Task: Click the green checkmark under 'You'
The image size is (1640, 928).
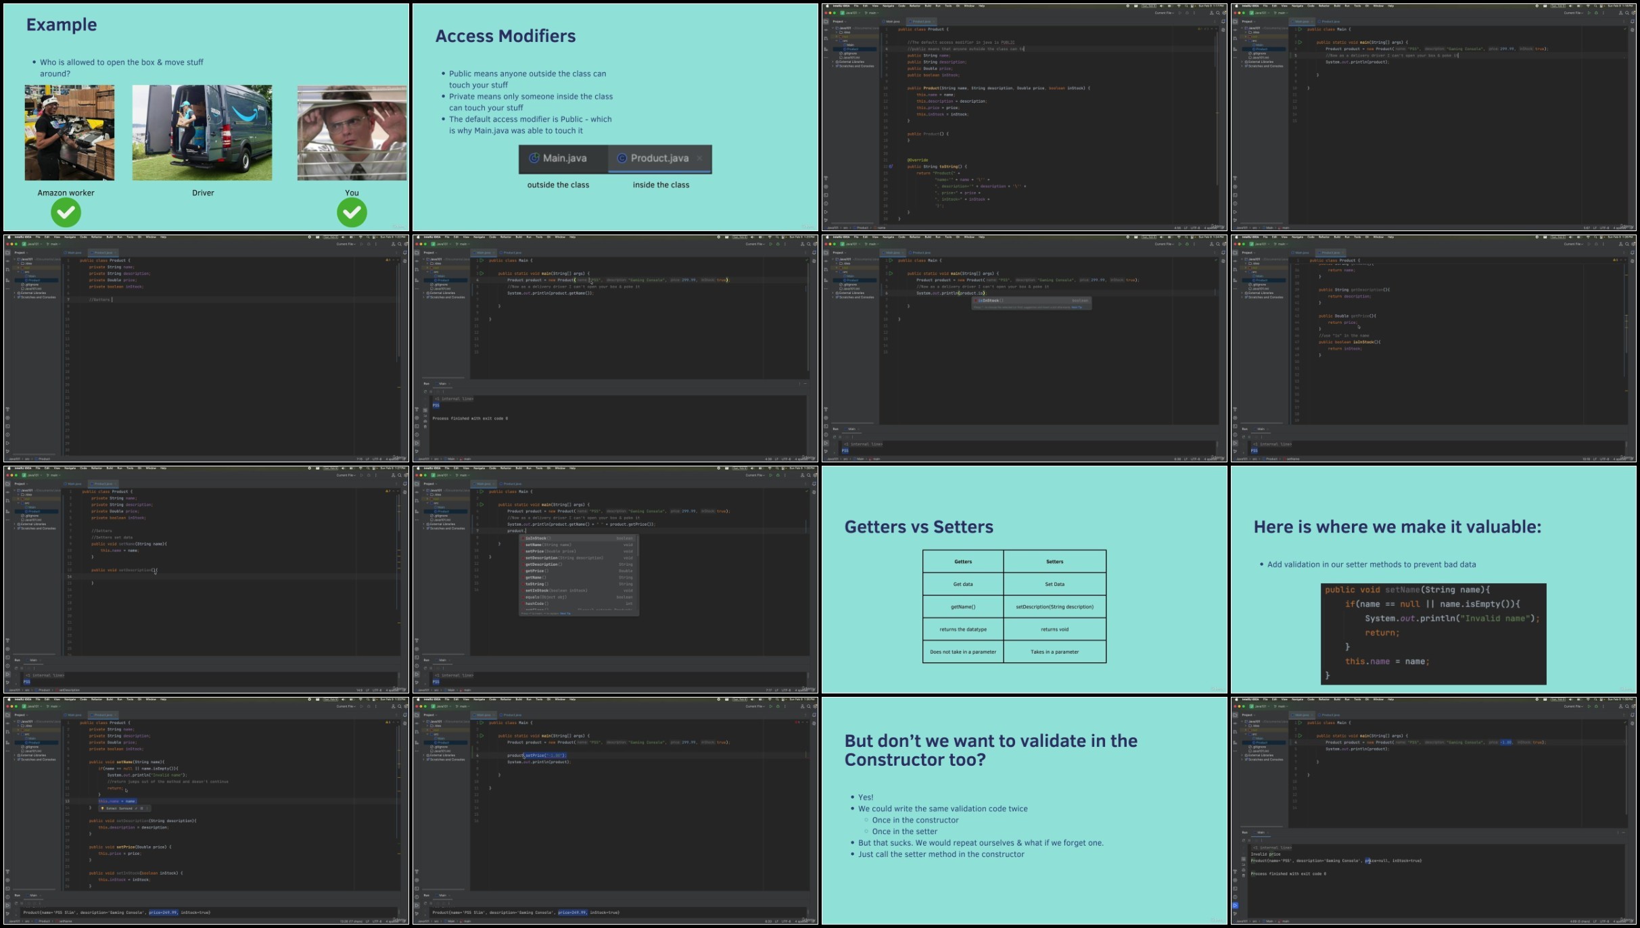Action: 352,213
